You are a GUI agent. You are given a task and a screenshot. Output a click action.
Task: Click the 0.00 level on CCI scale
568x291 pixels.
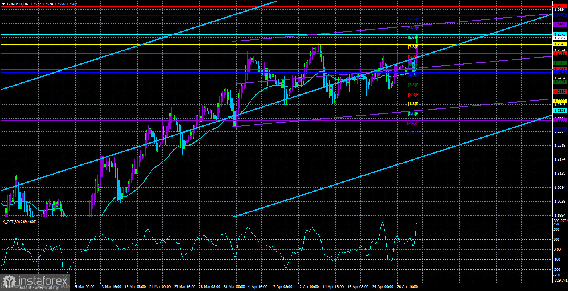558,249
